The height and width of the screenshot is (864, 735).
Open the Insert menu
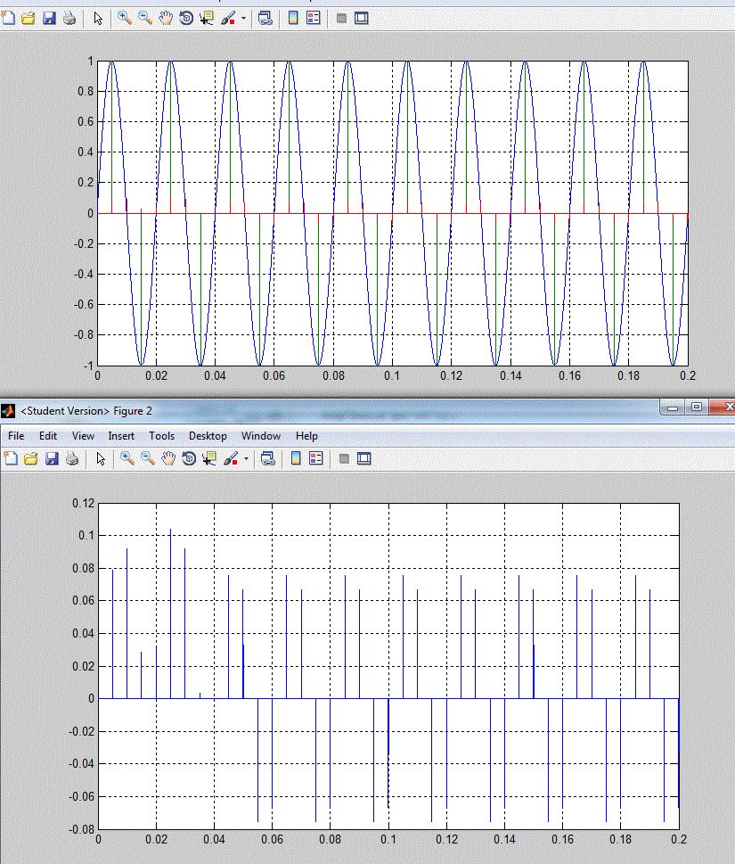pos(121,436)
